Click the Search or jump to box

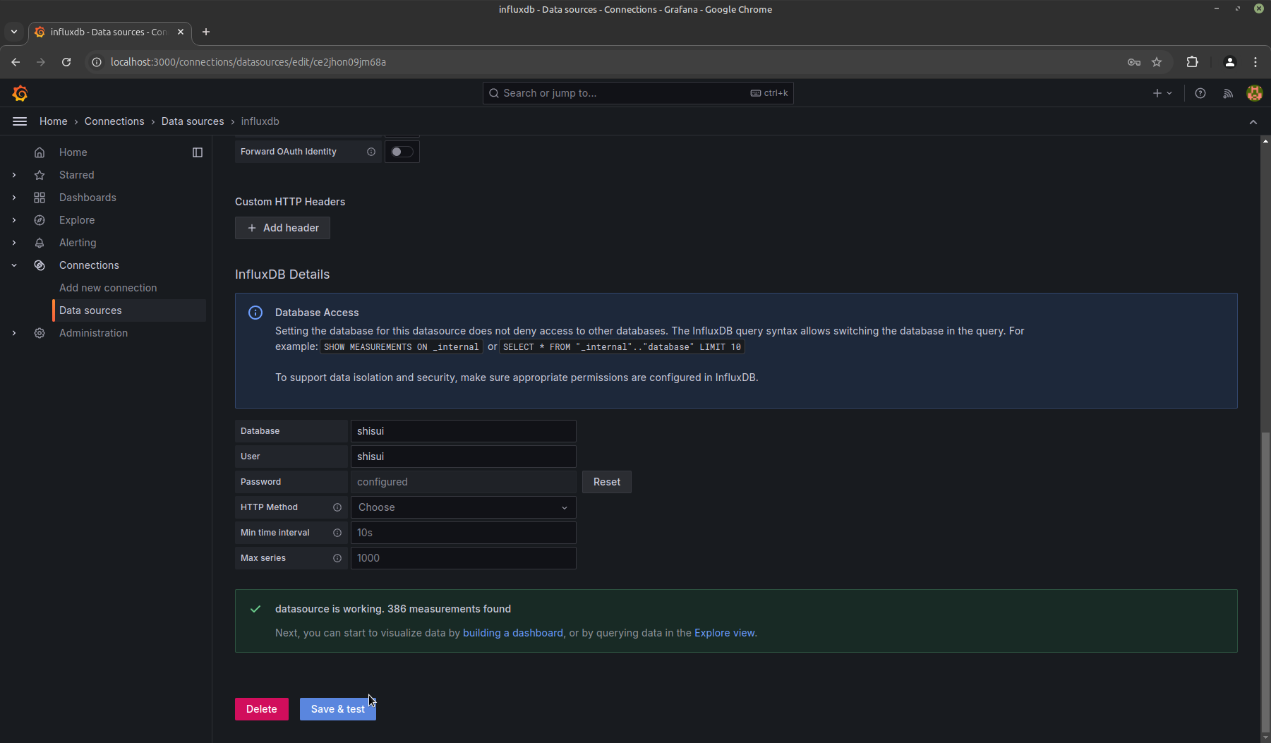point(638,93)
